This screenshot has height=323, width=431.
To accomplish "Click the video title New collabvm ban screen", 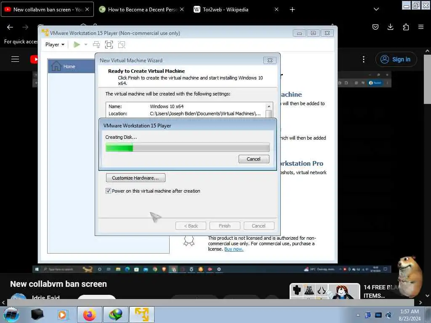I will (58, 284).
